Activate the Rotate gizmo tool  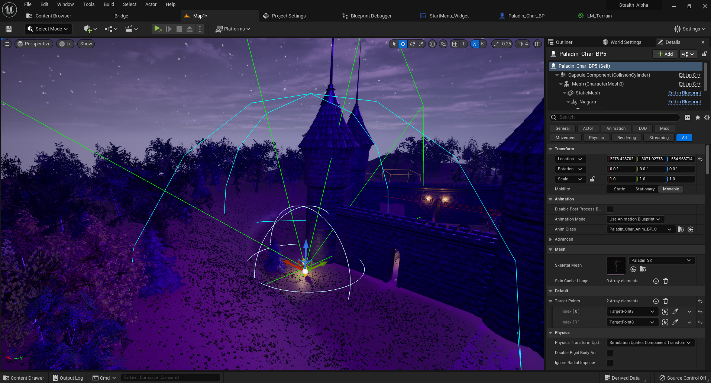tap(412, 44)
